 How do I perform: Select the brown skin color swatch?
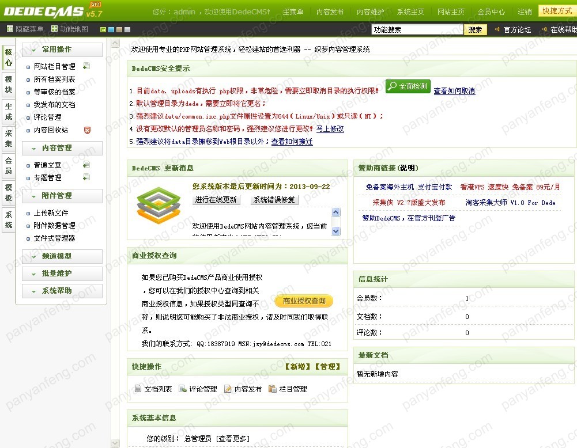point(119,29)
